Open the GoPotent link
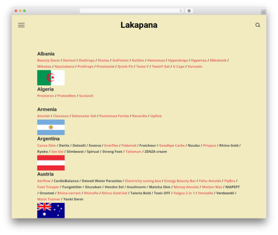The width and height of the screenshot is (278, 235). tap(121, 61)
